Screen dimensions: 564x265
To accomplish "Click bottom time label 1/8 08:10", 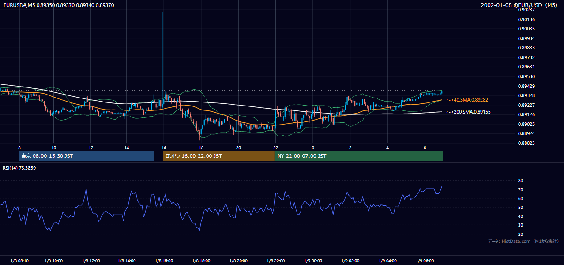I will [x=19, y=261].
